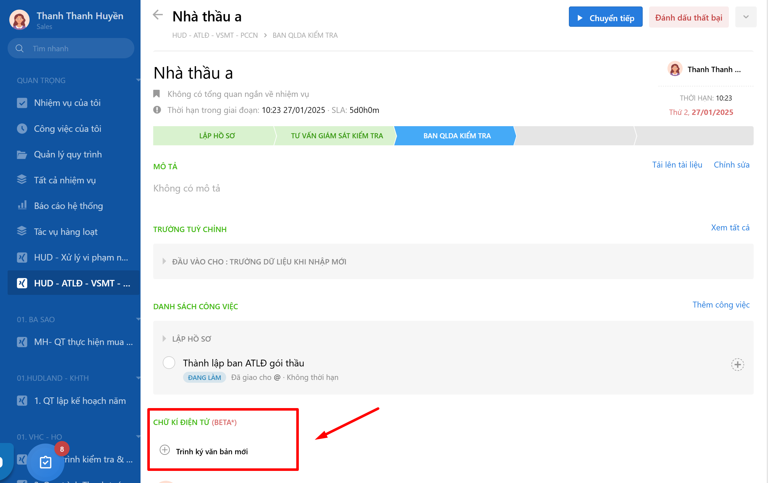Image resolution: width=768 pixels, height=483 pixels.
Task: Click the plus icon for Trình ký văn bản mới
Action: pyautogui.click(x=164, y=450)
